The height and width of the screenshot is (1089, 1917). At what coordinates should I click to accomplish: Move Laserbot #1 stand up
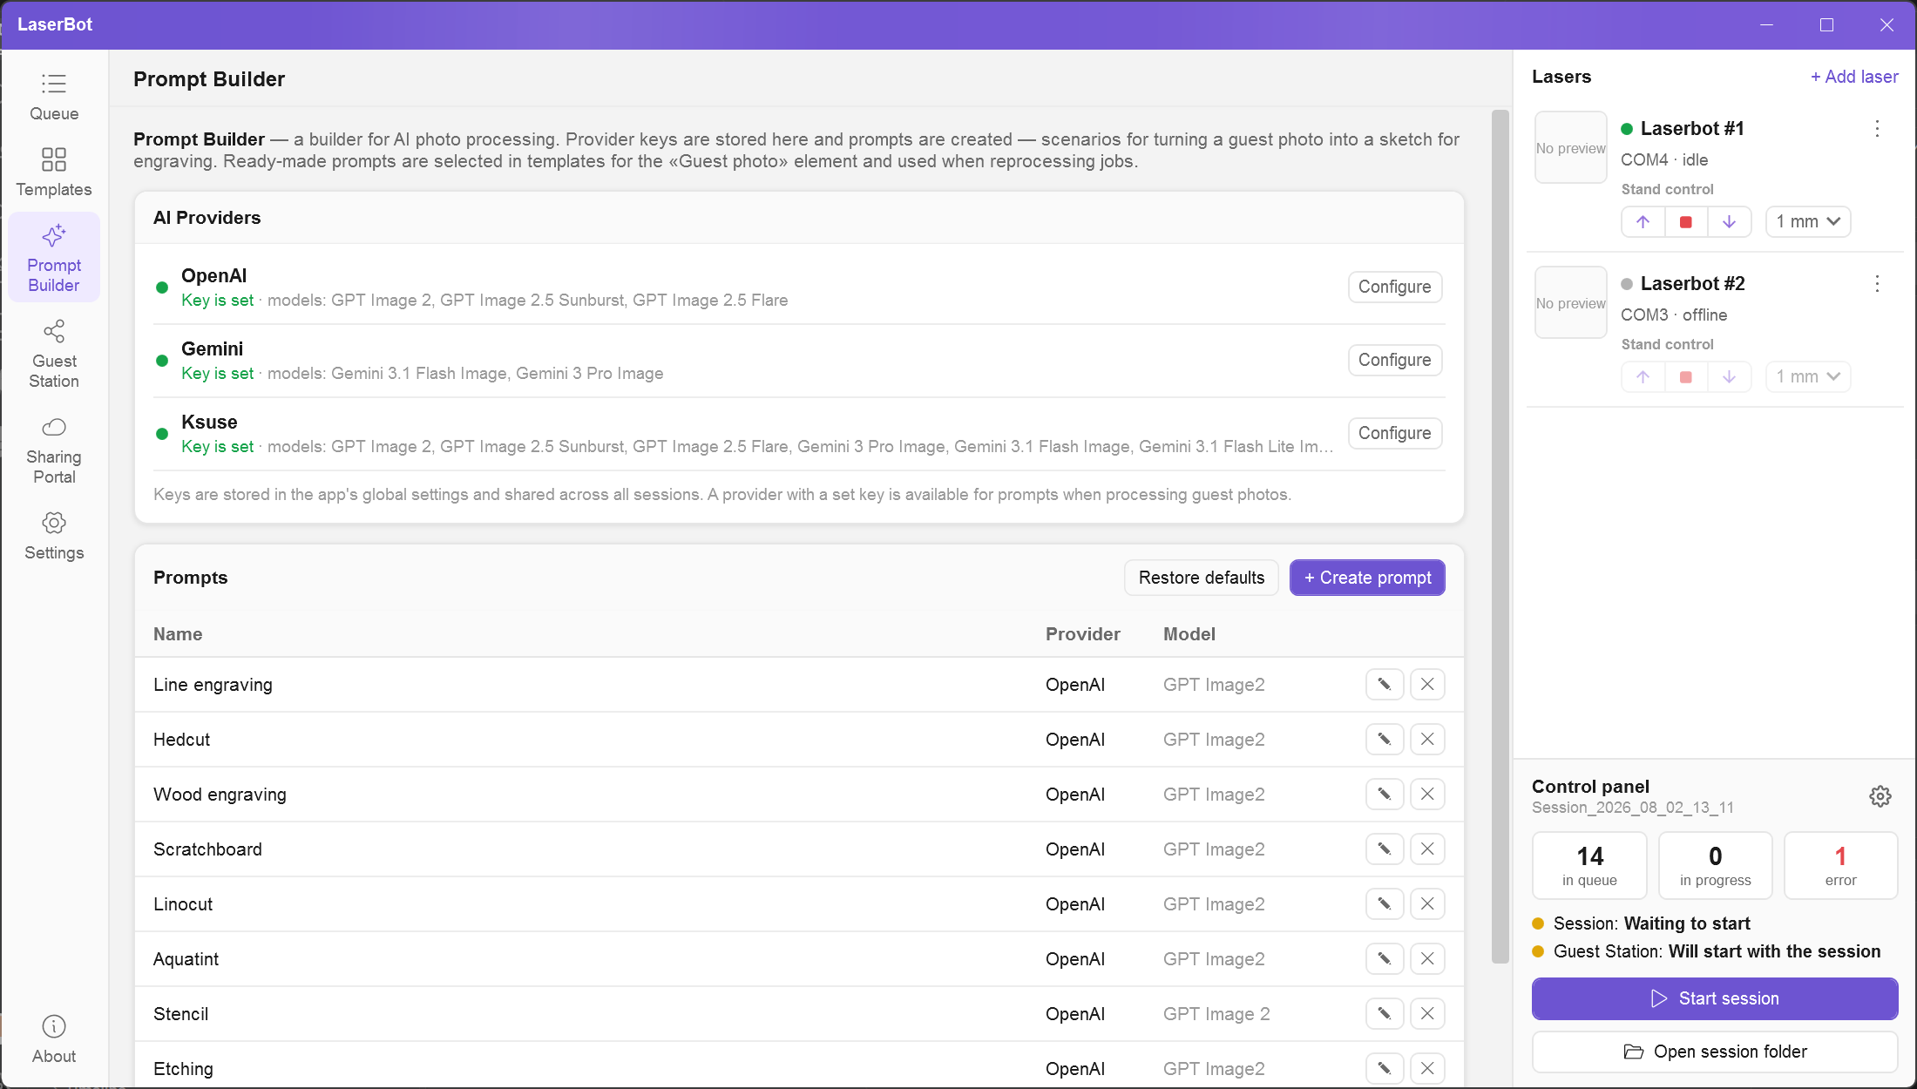[1643, 222]
